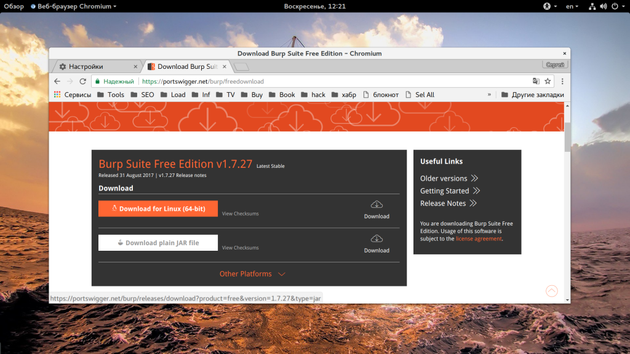Click Download plain JAR file button
The height and width of the screenshot is (354, 630).
point(158,243)
